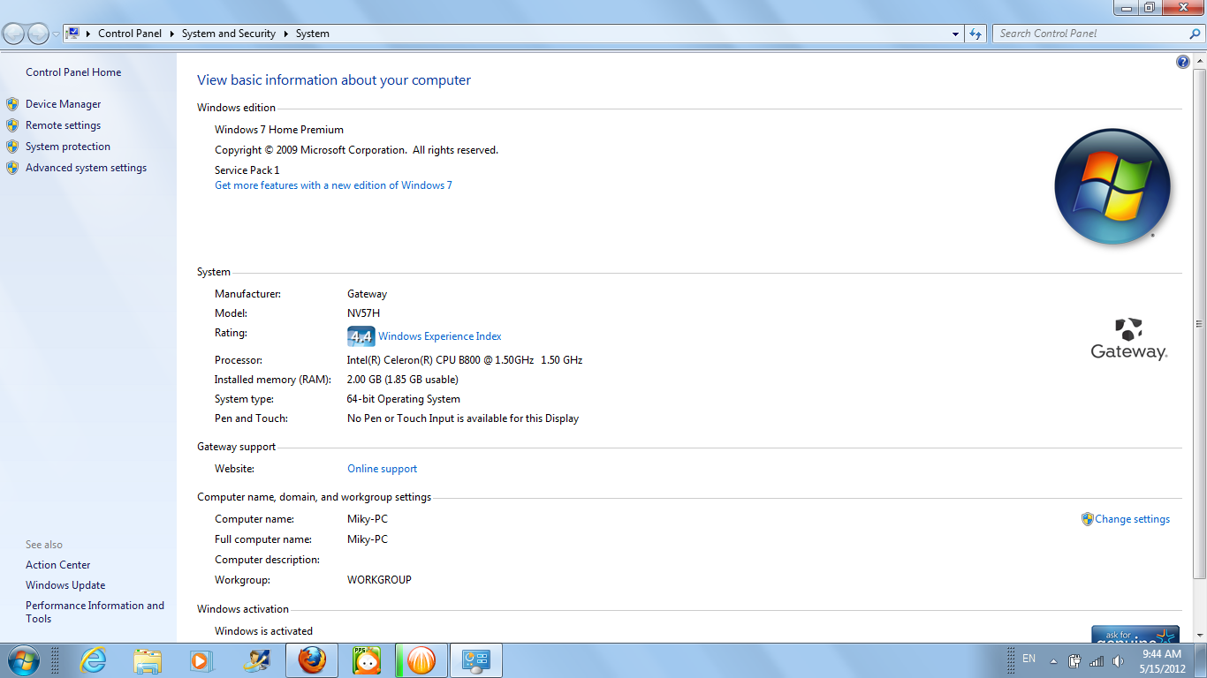Click the Search Control Panel field
The width and height of the screenshot is (1207, 678).
tap(1090, 34)
